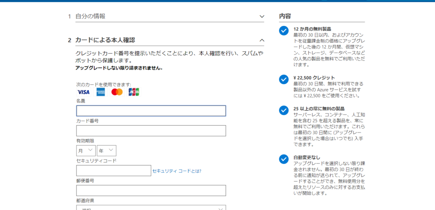435x210 pixels.
Task: Click the 内容 heading
Action: pyautogui.click(x=285, y=16)
